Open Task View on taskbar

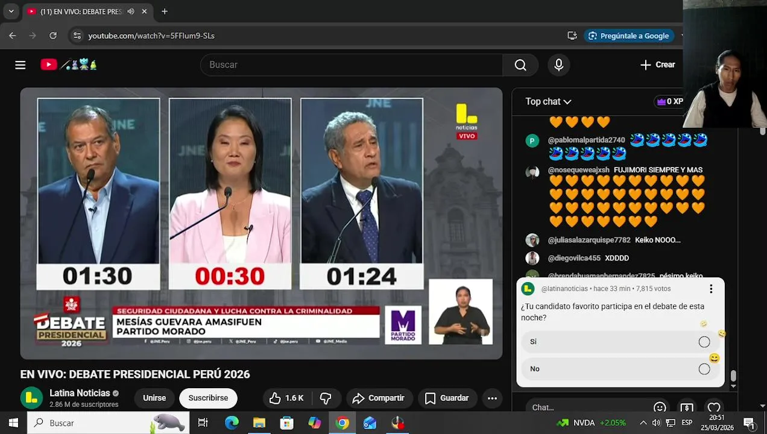click(203, 423)
